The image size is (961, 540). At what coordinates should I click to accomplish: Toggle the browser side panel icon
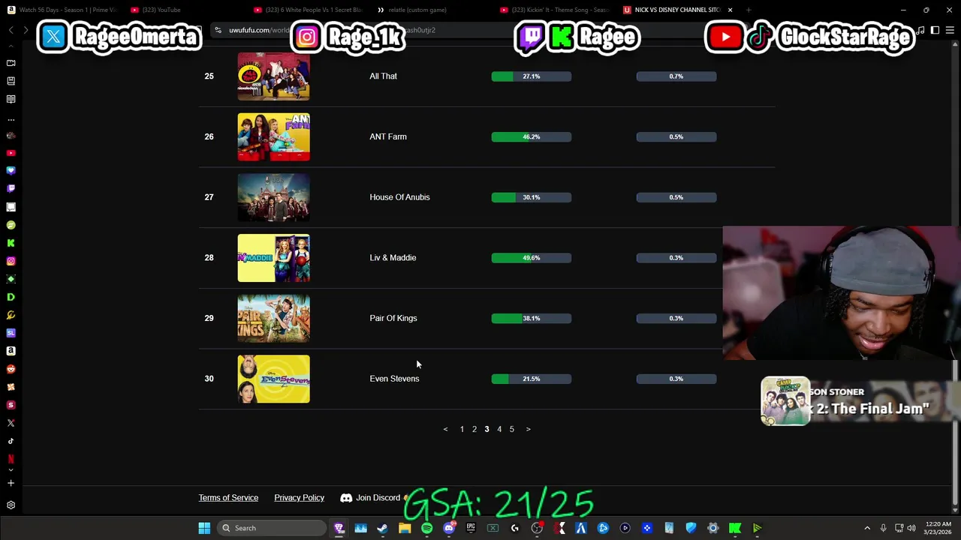[935, 30]
